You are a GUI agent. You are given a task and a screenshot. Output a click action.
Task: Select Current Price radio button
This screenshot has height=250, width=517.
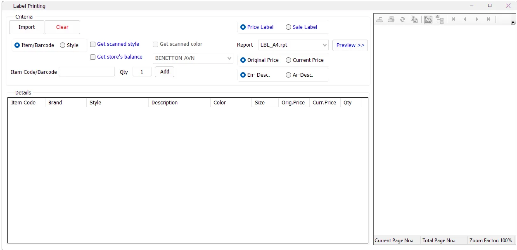[x=305, y=60]
